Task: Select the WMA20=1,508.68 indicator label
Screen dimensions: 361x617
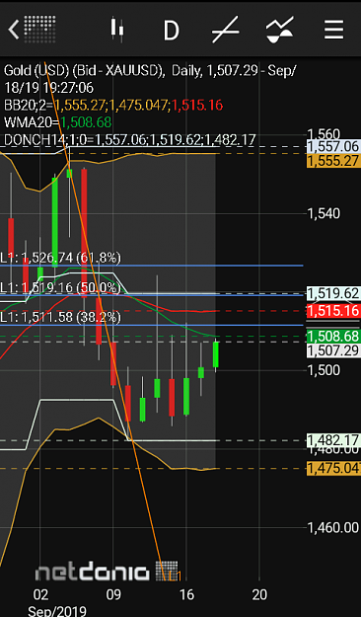Action: pyautogui.click(x=58, y=122)
